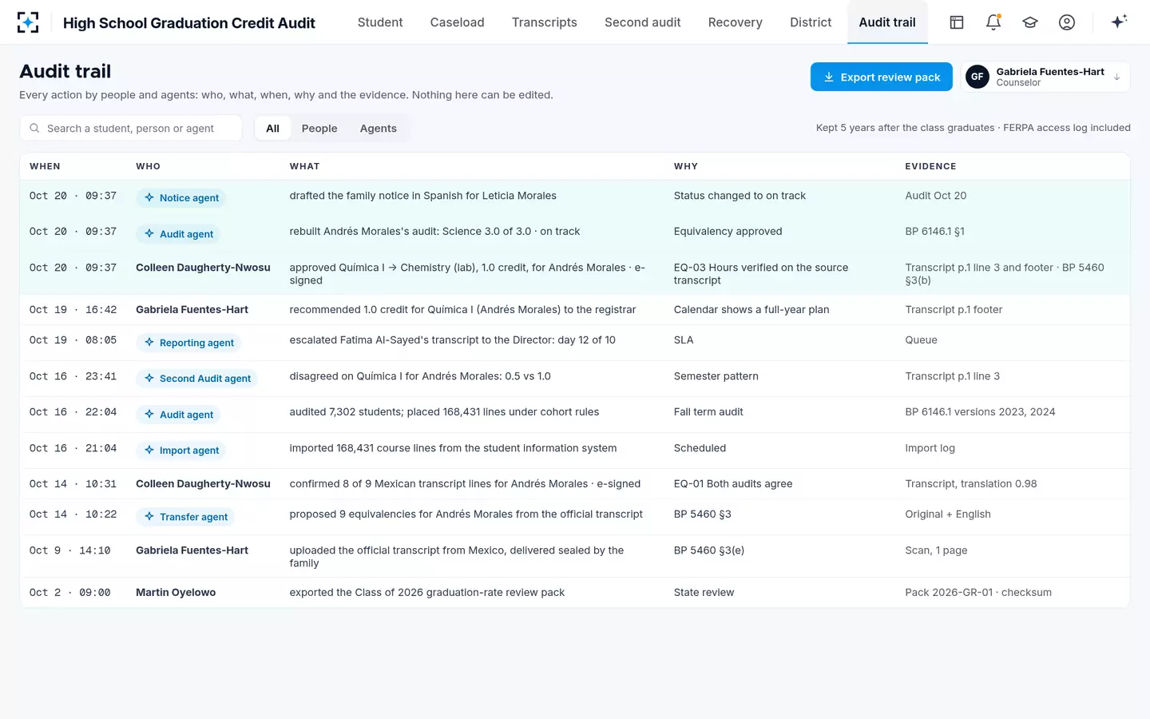Click Martin Oyelowo in the Oct 2 row
This screenshot has width=1150, height=719.
click(x=176, y=593)
